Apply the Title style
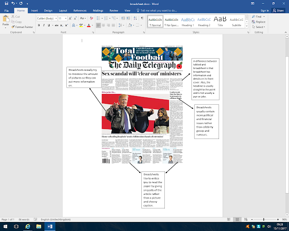The width and height of the screenshot is (289, 231). (x=220, y=22)
